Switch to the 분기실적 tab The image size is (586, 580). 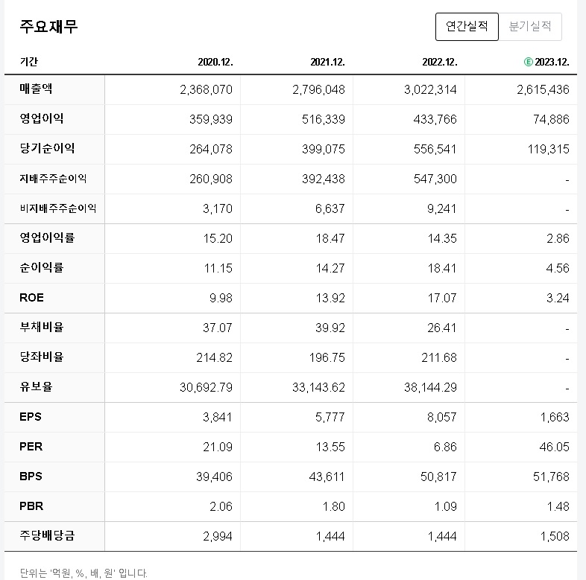click(530, 27)
